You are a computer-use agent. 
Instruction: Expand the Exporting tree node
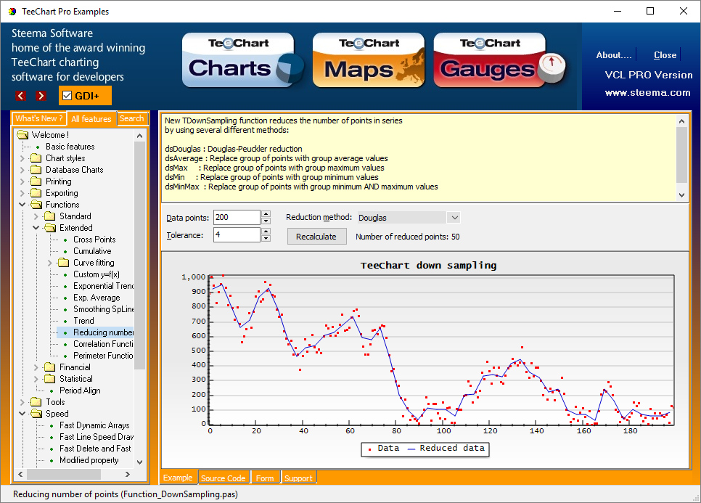click(x=22, y=193)
